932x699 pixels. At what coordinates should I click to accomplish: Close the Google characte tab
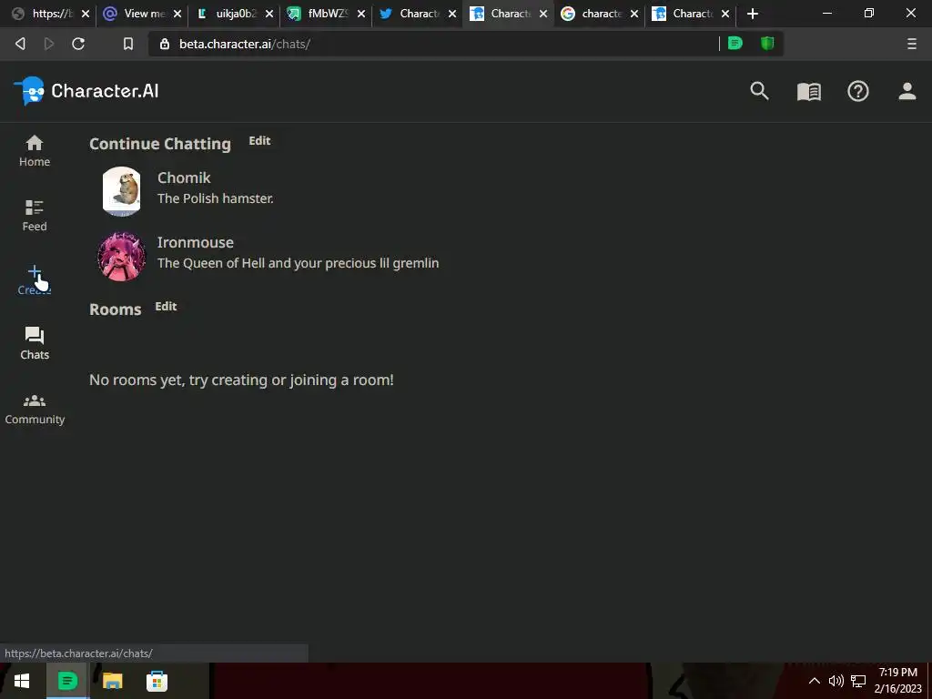634,14
